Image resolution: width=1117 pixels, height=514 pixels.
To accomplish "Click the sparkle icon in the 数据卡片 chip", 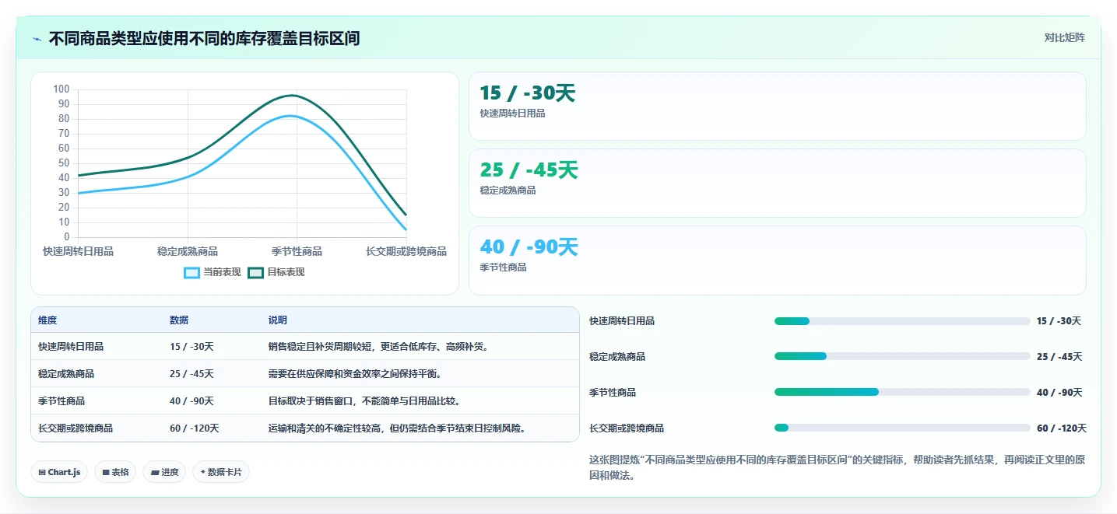I will pyautogui.click(x=203, y=472).
